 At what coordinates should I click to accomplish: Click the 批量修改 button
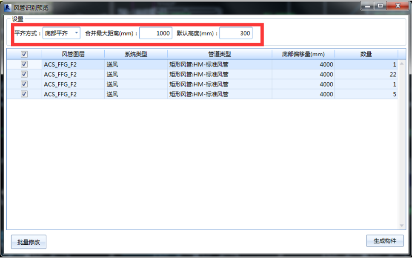pyautogui.click(x=29, y=242)
